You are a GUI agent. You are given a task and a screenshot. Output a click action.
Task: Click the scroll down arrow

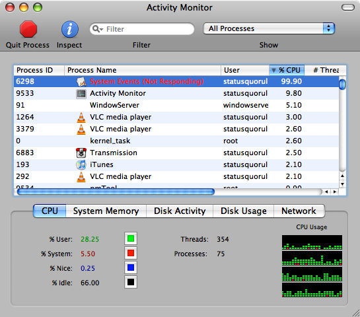342,184
